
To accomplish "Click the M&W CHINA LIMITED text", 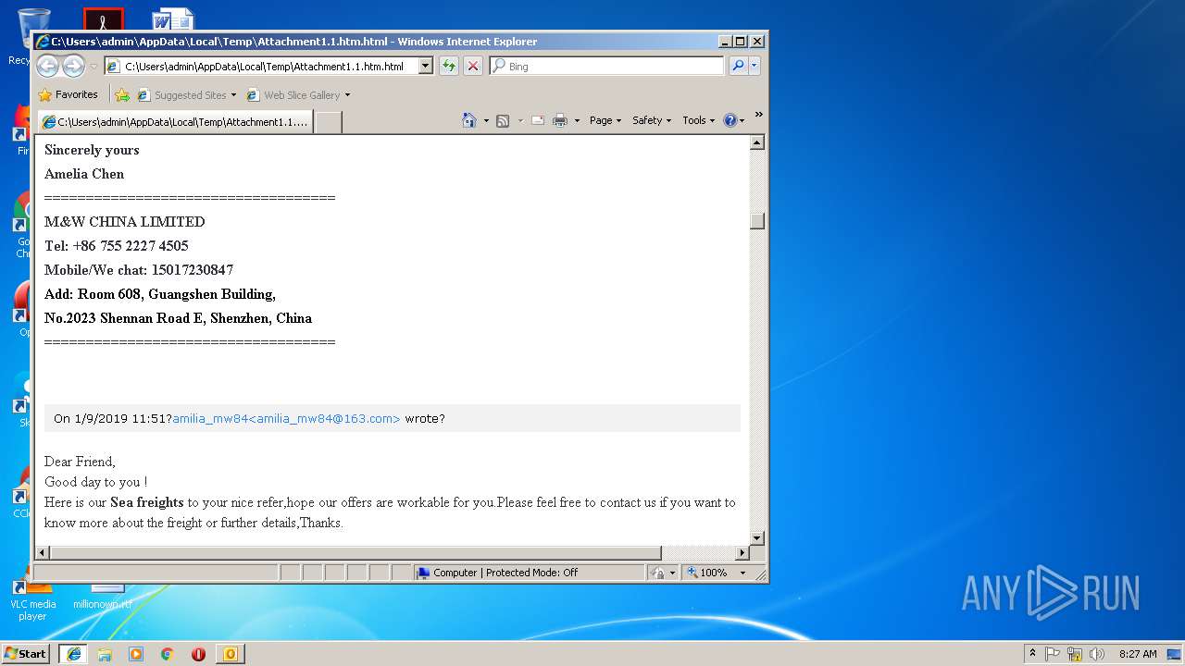I will 125,222.
